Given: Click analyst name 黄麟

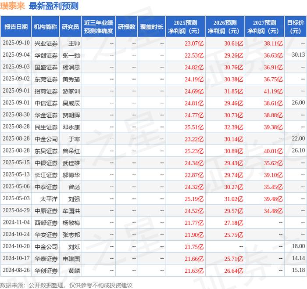Looking at the screenshot, I should click(x=74, y=271).
